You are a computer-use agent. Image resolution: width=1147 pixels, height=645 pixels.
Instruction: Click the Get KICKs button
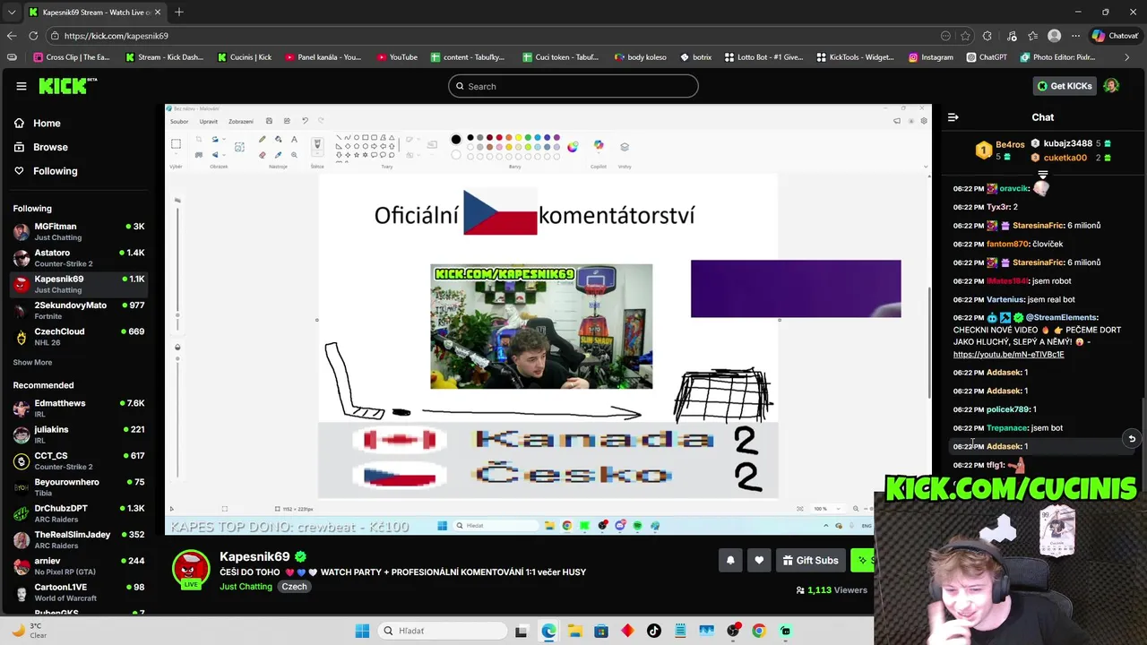pyautogui.click(x=1065, y=86)
